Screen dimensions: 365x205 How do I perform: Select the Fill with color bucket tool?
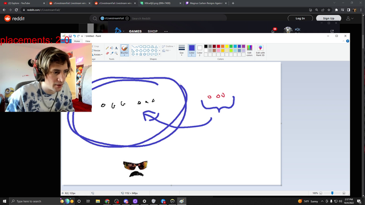112,48
